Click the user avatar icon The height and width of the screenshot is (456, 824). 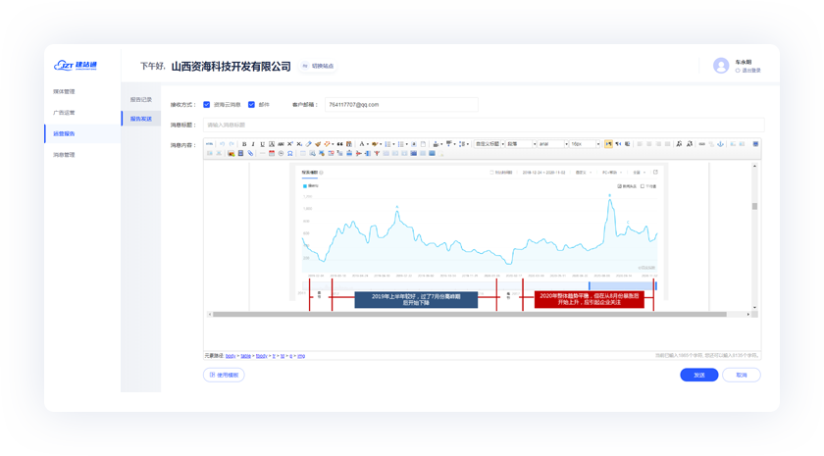tap(721, 66)
